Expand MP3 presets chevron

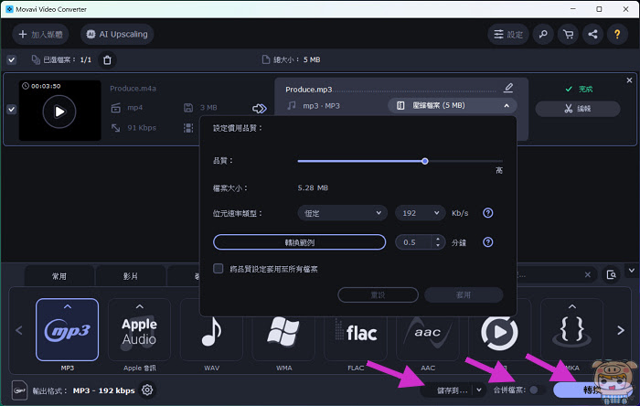[x=68, y=306]
